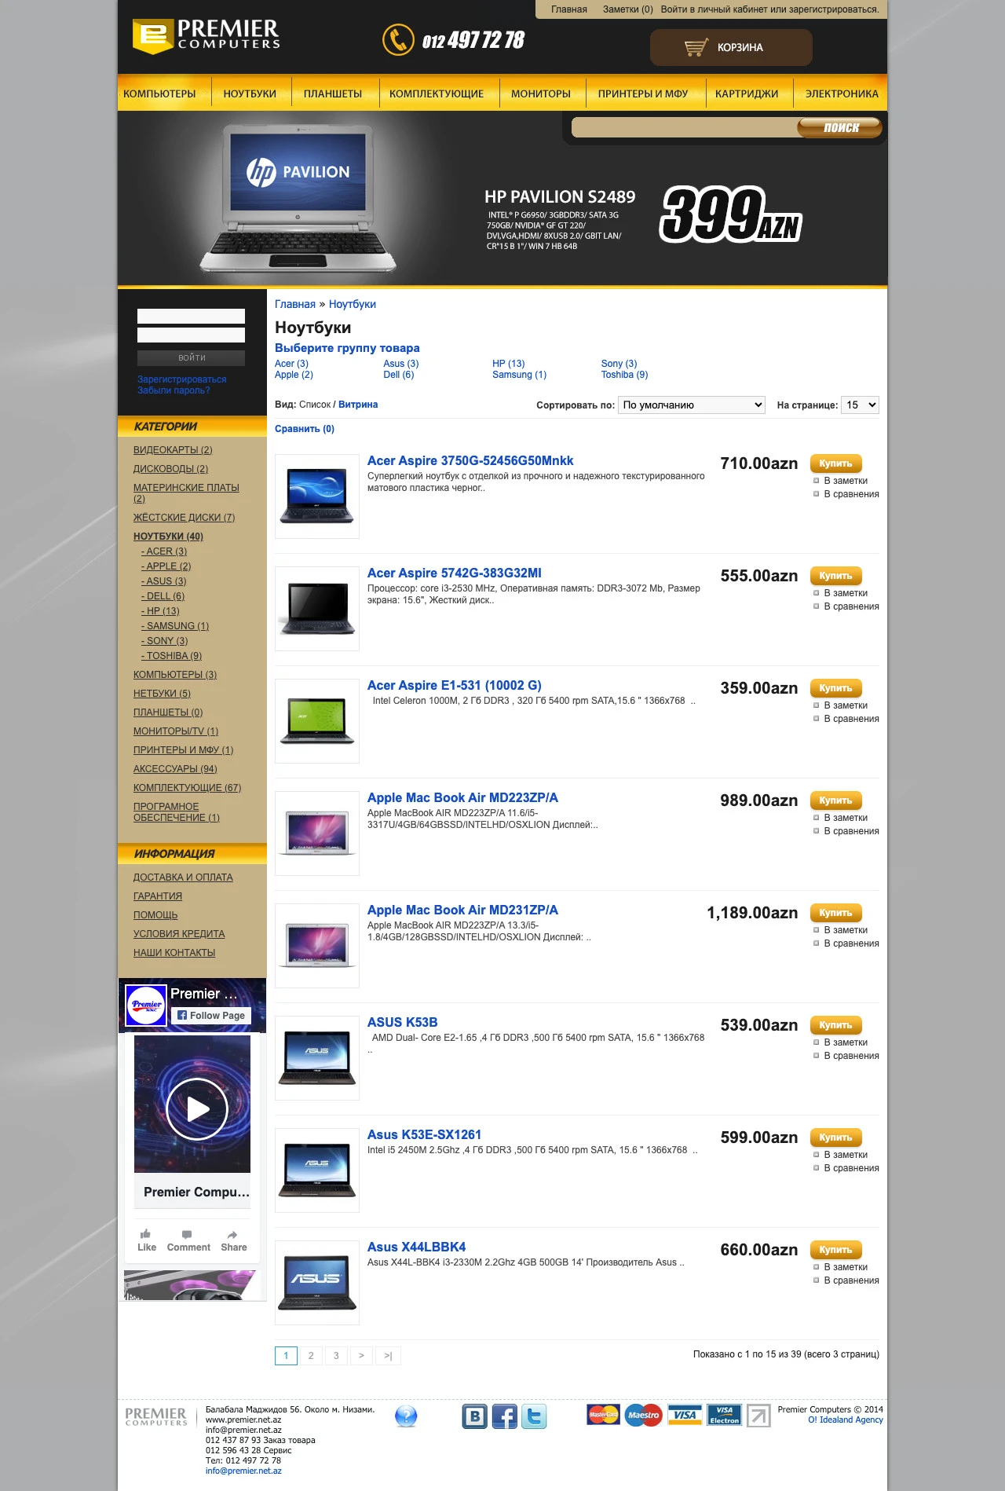Go to pagination page 2
1005x1491 pixels.
click(311, 1355)
